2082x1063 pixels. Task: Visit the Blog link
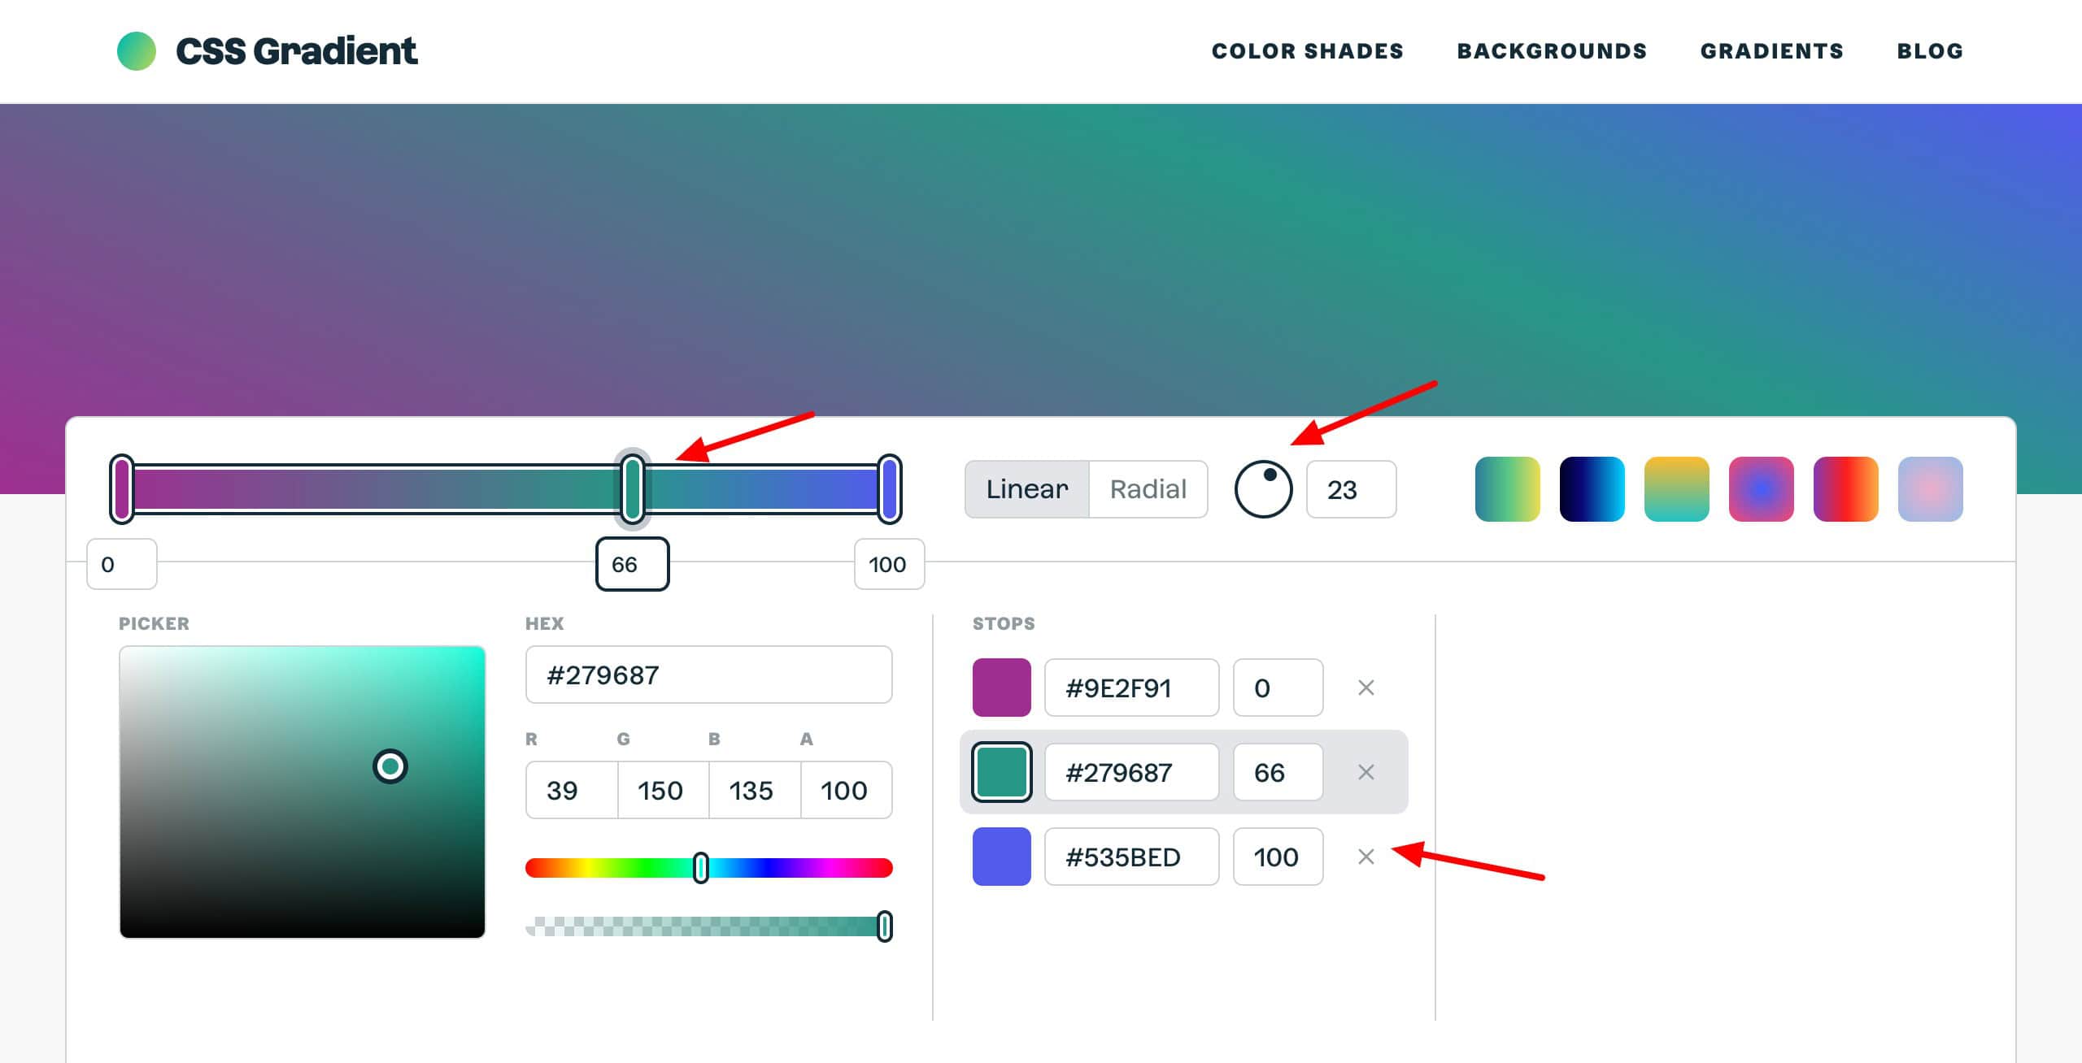pos(1929,51)
